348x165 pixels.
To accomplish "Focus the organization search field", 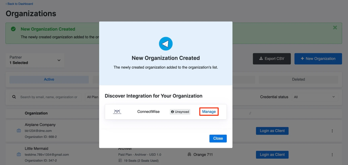I will pyautogui.click(x=49, y=97).
